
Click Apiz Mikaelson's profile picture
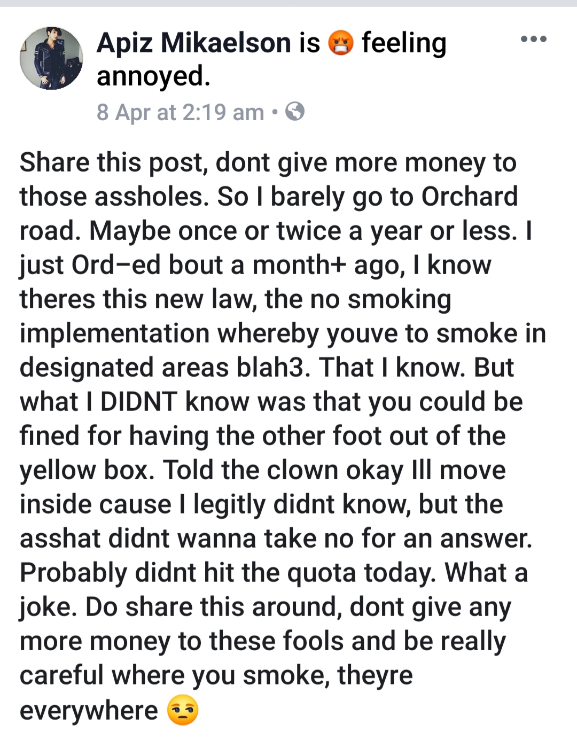51,58
